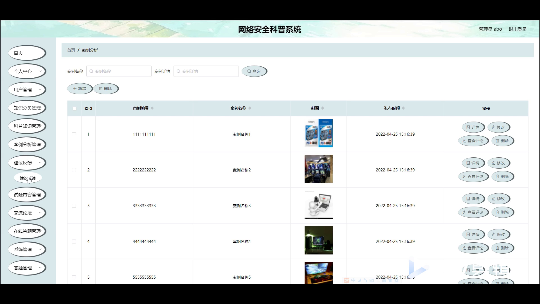Viewport: 540px width, 304px height.
Task: Sort by 案例名称 column arrows
Action: pyautogui.click(x=250, y=108)
